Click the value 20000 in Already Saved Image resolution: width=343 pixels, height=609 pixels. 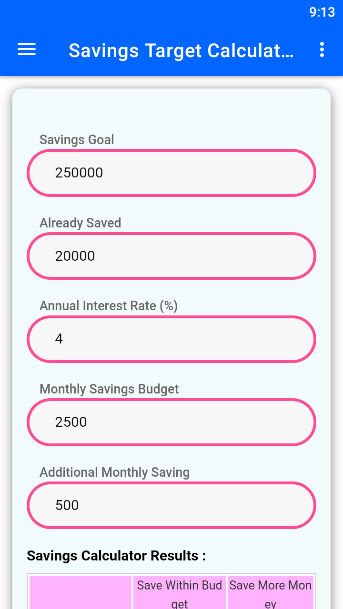[x=75, y=255]
